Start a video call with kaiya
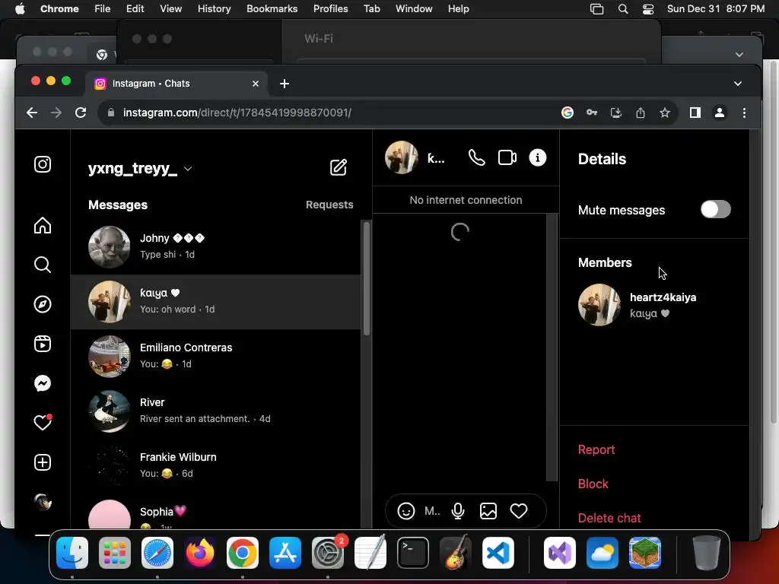Image resolution: width=779 pixels, height=584 pixels. click(507, 158)
